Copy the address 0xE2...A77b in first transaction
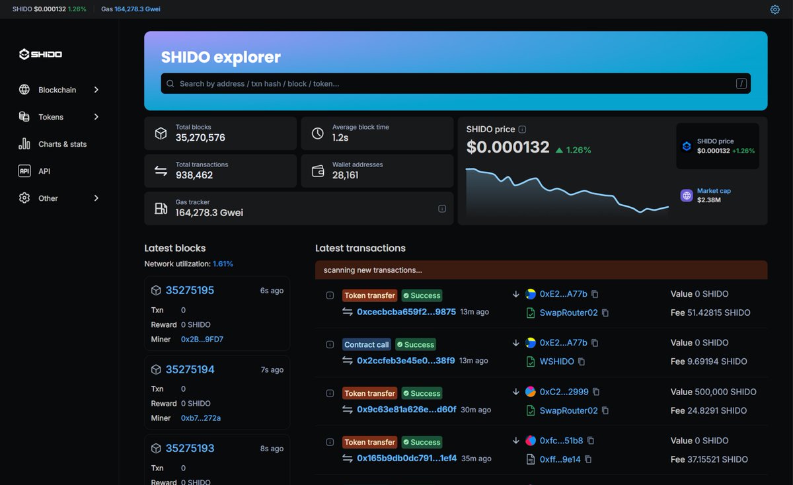Screen dimensions: 793x485 point(595,294)
